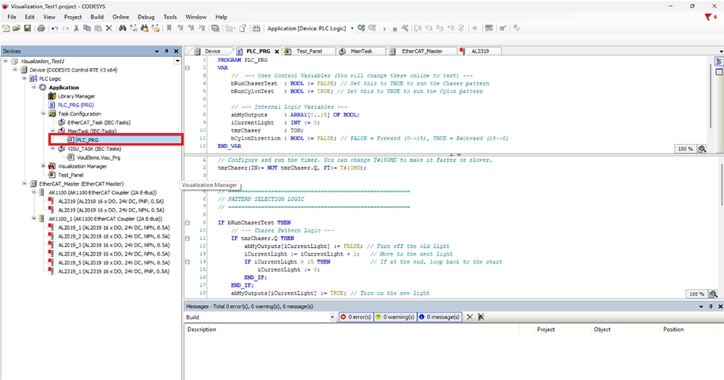Open the Tools menu

tap(170, 17)
